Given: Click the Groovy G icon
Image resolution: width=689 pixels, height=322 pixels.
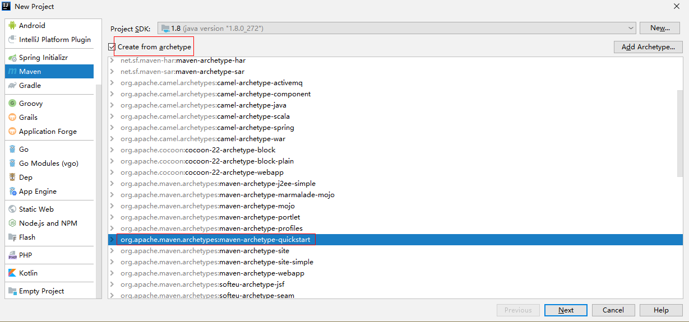Looking at the screenshot, I should 13,104.
